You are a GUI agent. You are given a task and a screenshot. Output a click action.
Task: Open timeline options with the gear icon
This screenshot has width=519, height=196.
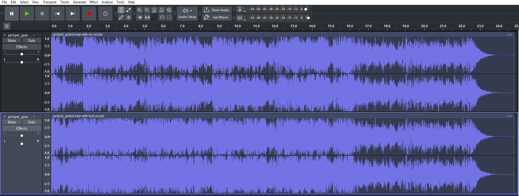tap(7, 26)
